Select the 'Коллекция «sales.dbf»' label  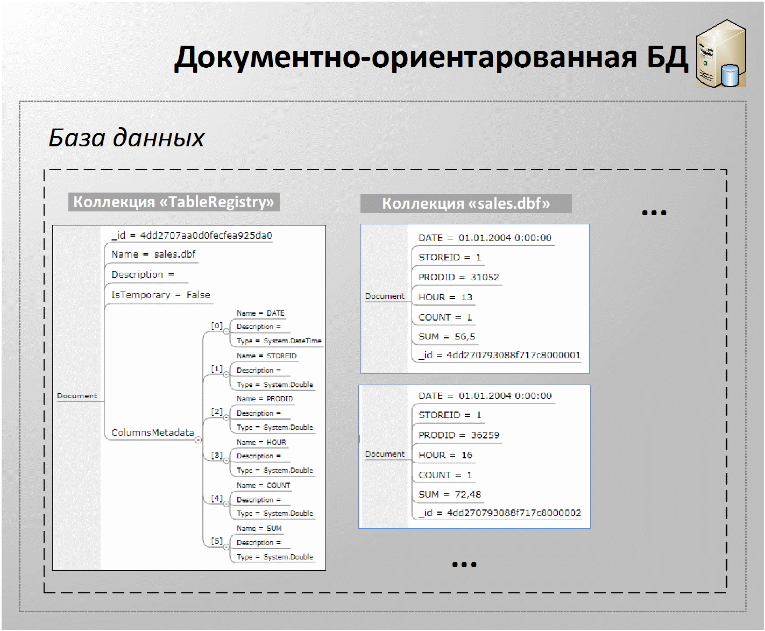(466, 203)
